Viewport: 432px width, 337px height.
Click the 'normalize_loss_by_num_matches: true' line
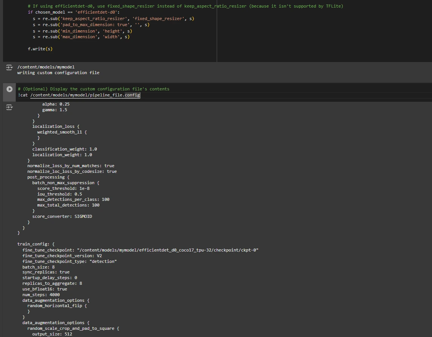pos(71,166)
